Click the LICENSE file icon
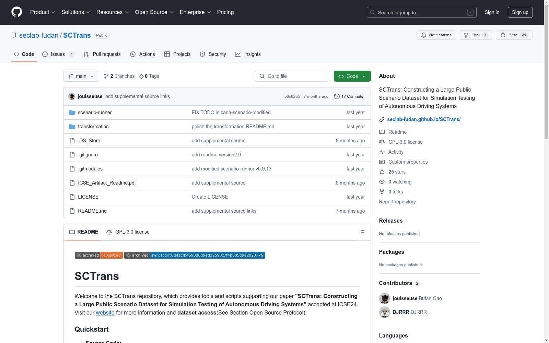This screenshot has height=343, width=549. click(x=72, y=197)
